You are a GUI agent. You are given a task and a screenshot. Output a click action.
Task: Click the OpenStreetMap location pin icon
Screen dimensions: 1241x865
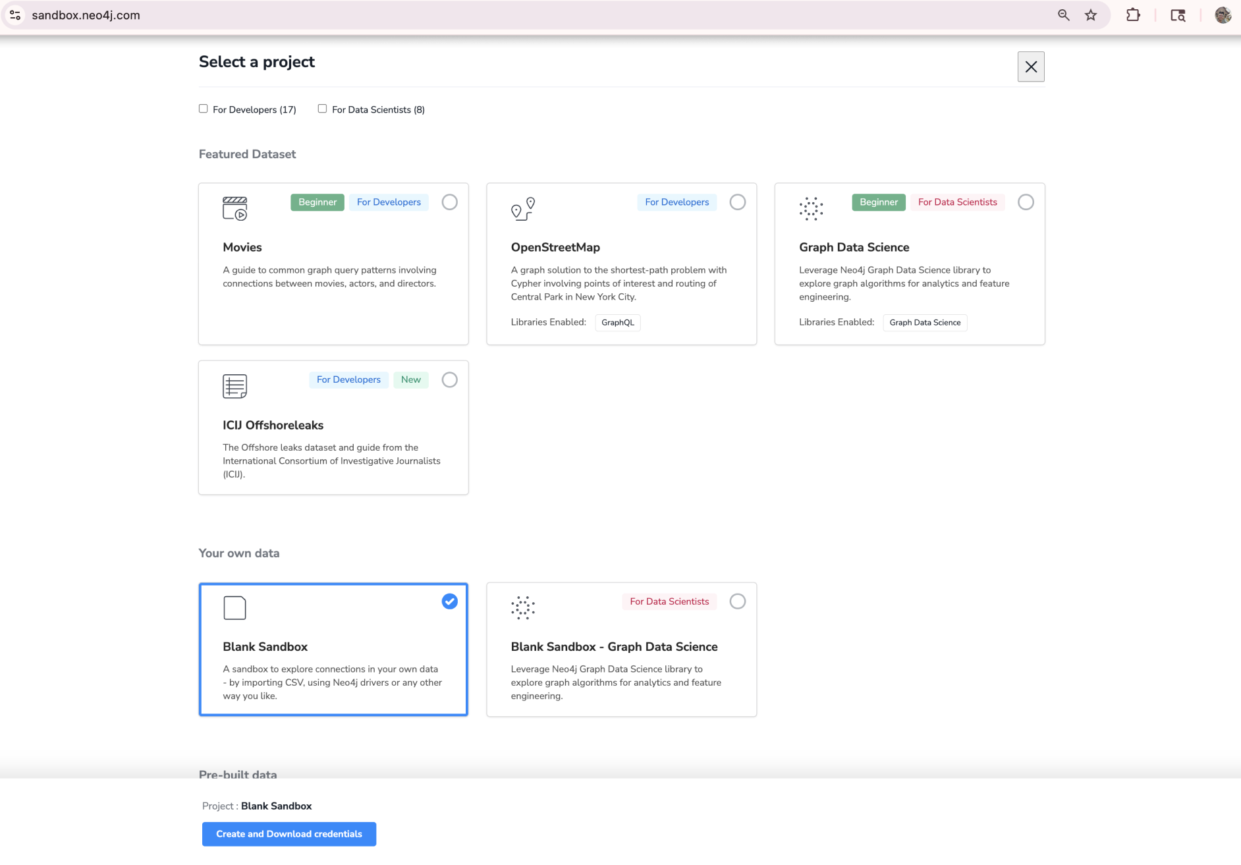tap(523, 209)
